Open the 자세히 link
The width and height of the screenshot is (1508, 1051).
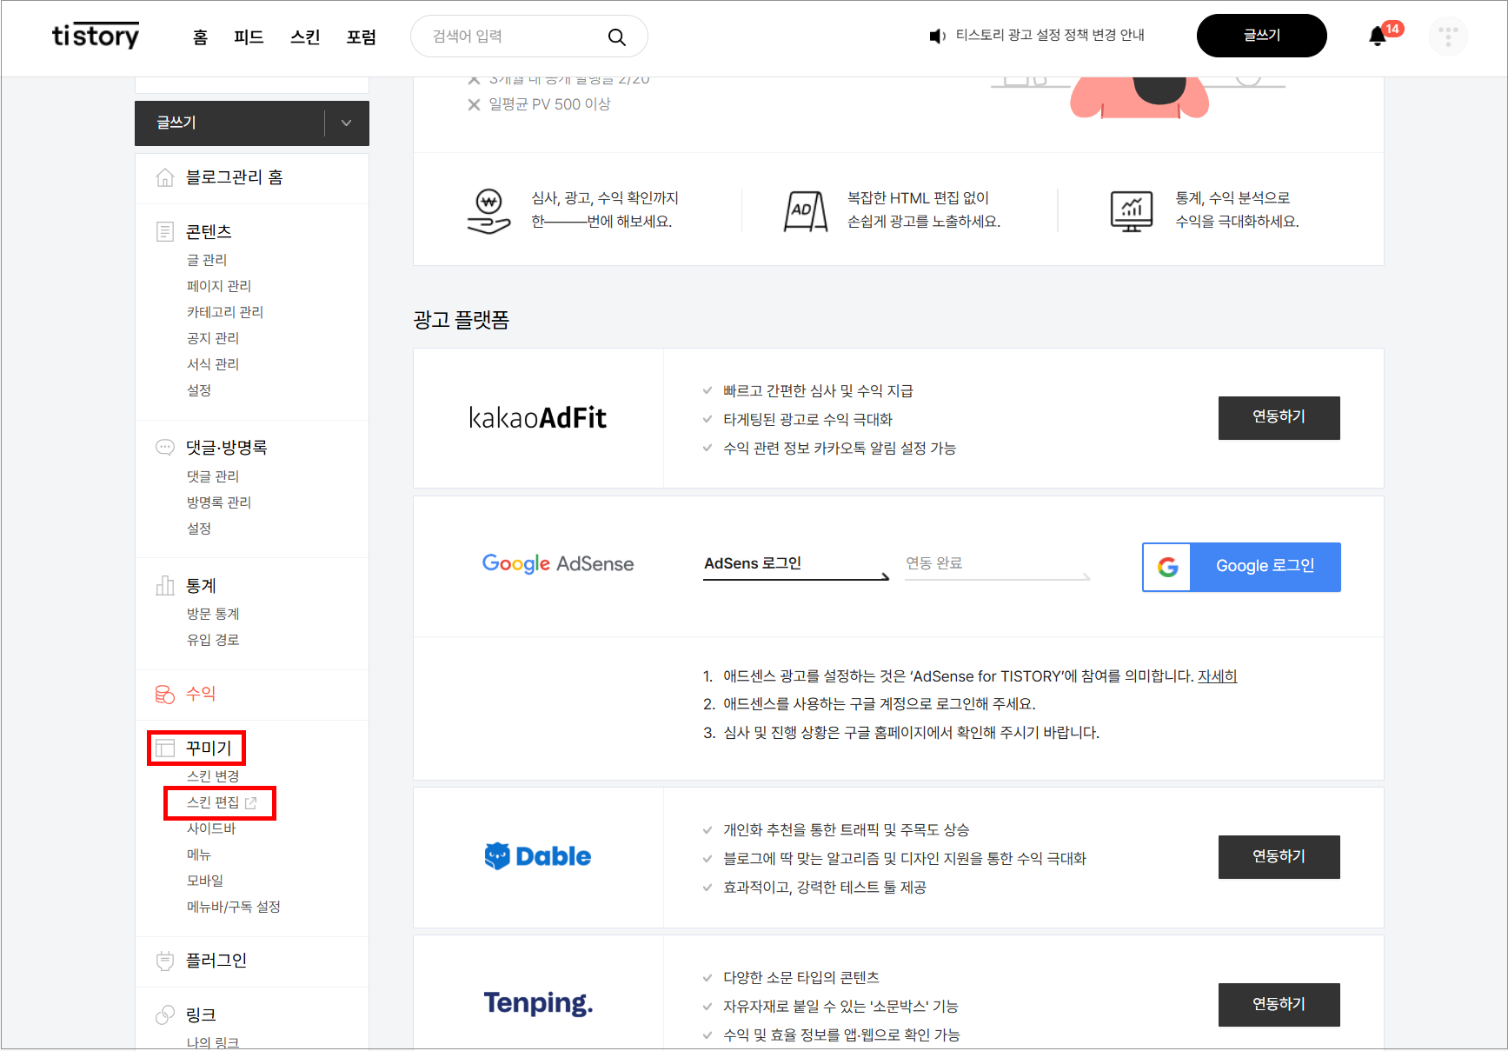1217,676
